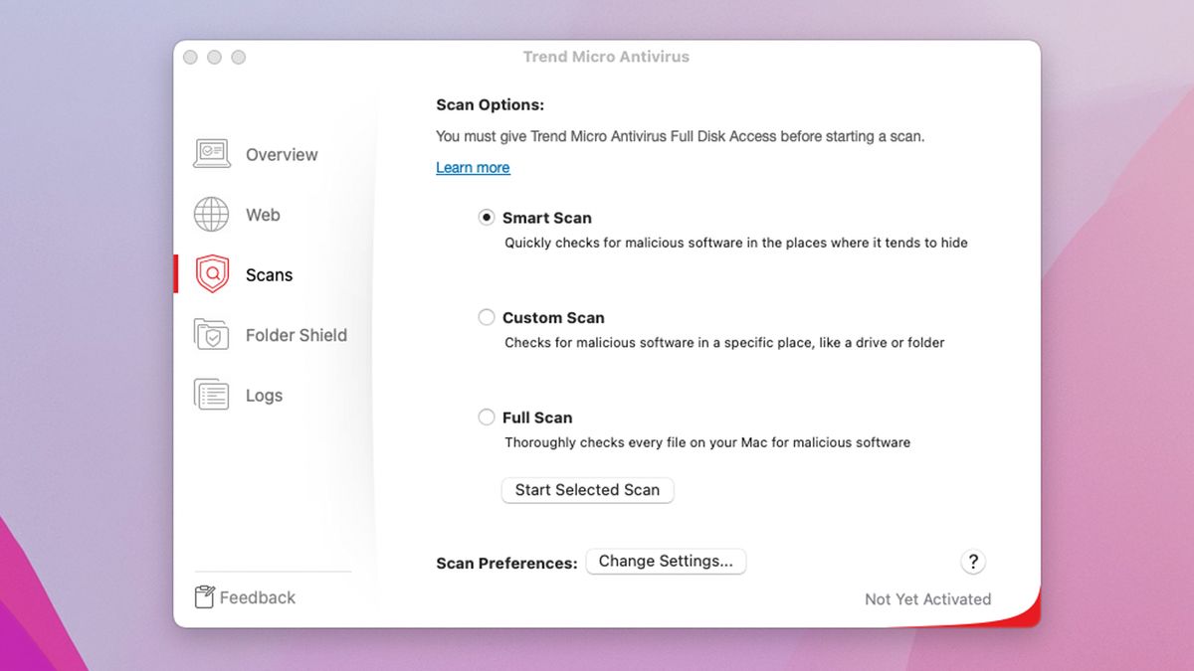Click the Web globe icon
This screenshot has width=1194, height=671.
[x=211, y=215]
